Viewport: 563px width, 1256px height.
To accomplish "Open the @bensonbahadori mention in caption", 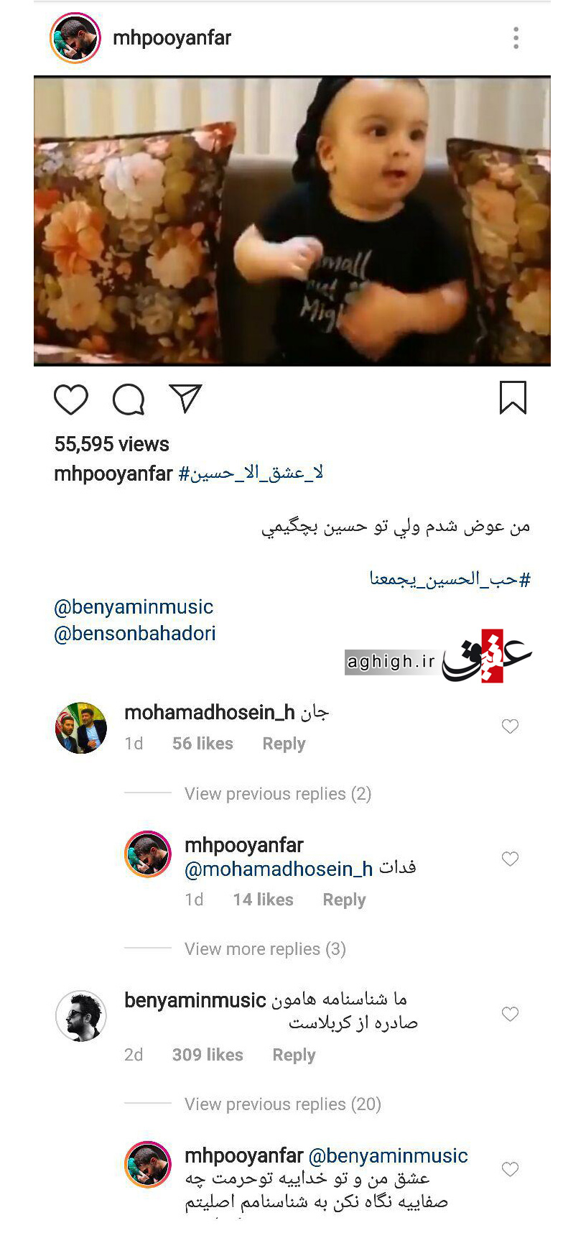I will pos(135,633).
